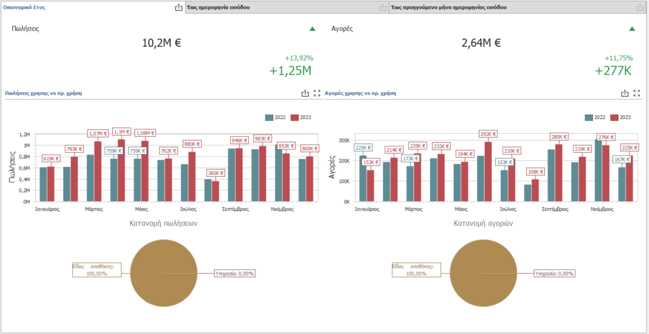Click export icon in Έως ημερομηνία εισόδου tab
The height and width of the screenshot is (334, 649).
point(382,8)
